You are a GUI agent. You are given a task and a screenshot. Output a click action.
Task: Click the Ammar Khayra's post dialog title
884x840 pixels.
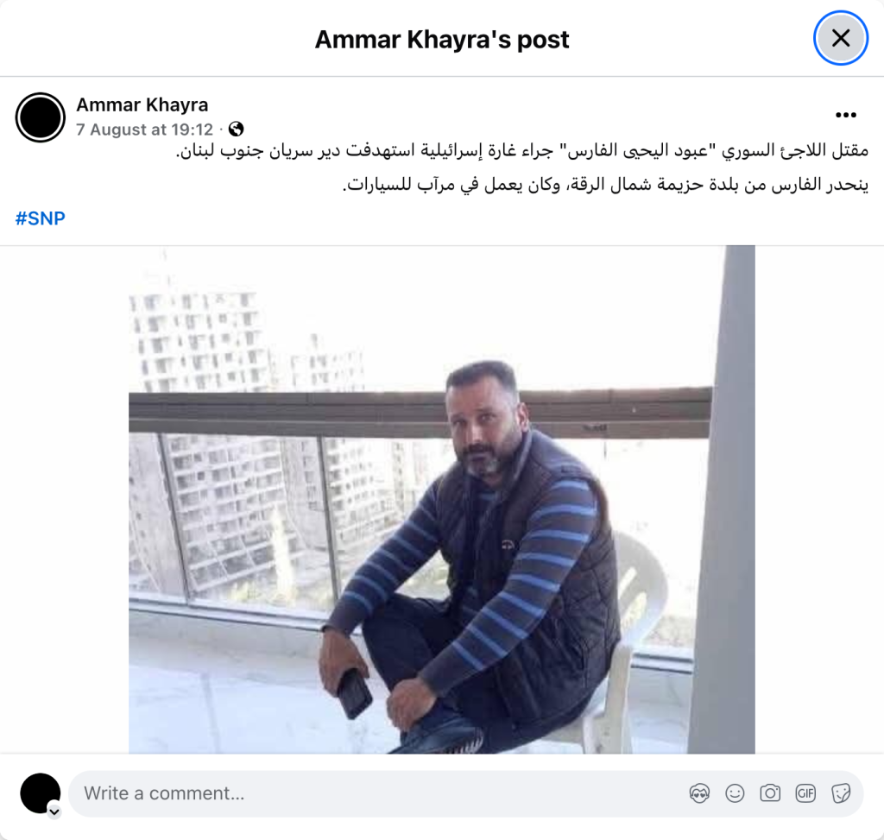[x=442, y=40]
